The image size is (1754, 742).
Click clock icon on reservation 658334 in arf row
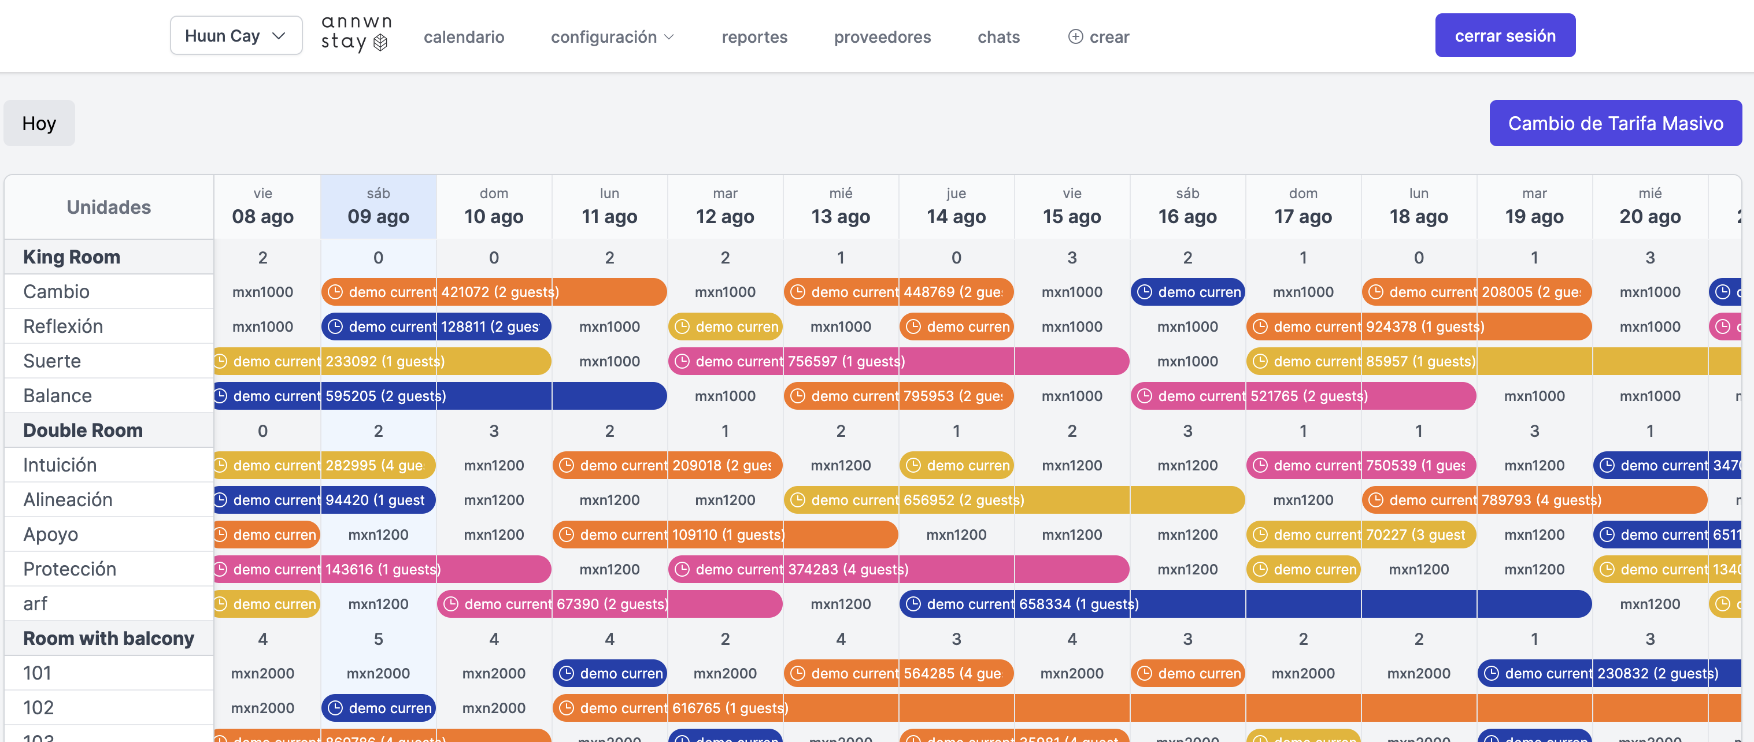coord(913,604)
